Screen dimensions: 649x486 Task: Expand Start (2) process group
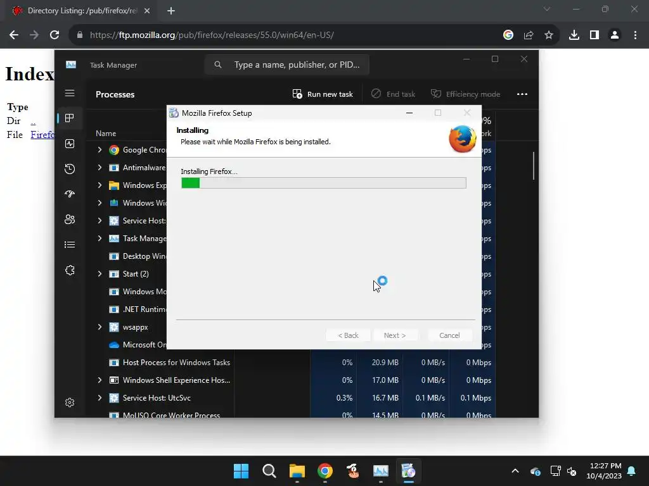(x=100, y=273)
